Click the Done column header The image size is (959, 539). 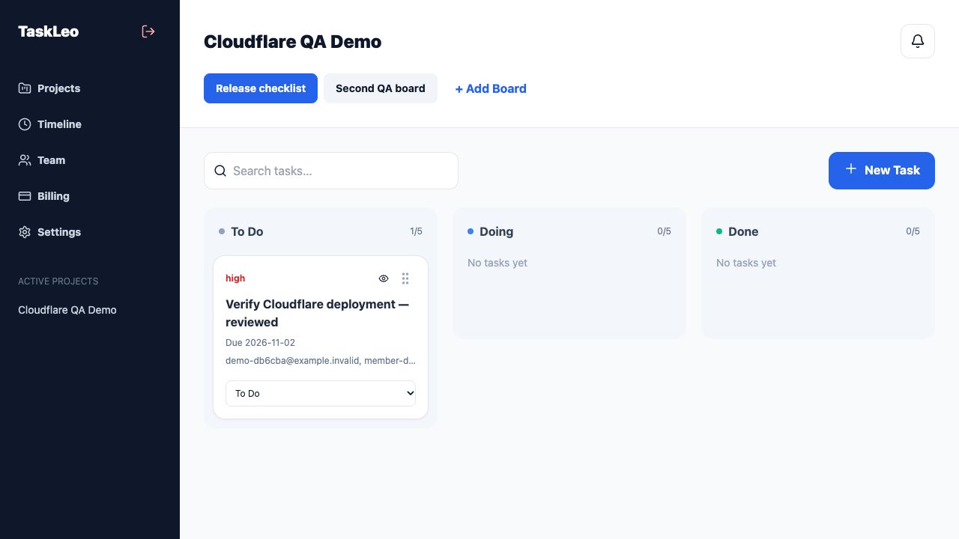(743, 232)
